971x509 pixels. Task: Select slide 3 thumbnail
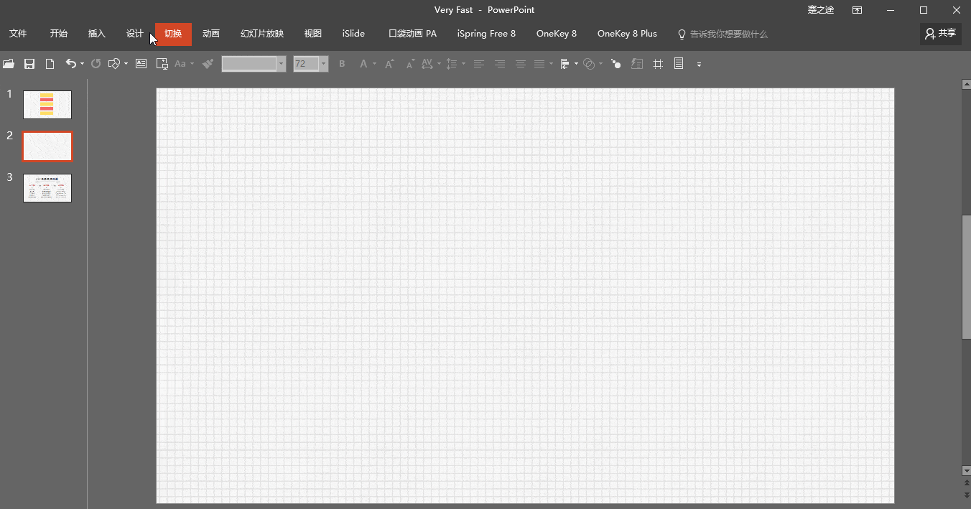click(x=47, y=188)
